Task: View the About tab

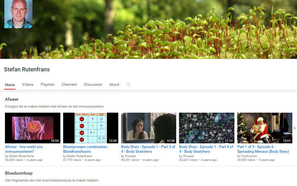Action: (x=114, y=85)
